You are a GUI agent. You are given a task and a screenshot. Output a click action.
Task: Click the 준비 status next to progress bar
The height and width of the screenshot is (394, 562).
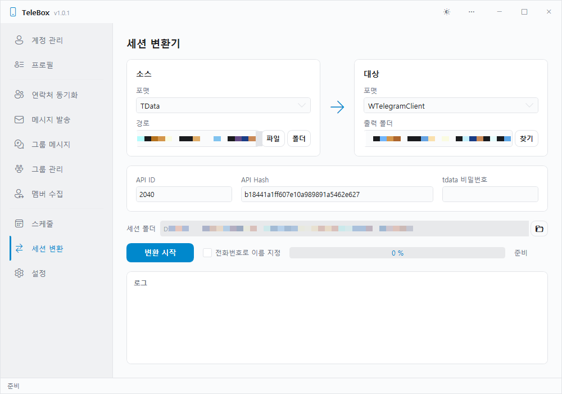click(520, 253)
